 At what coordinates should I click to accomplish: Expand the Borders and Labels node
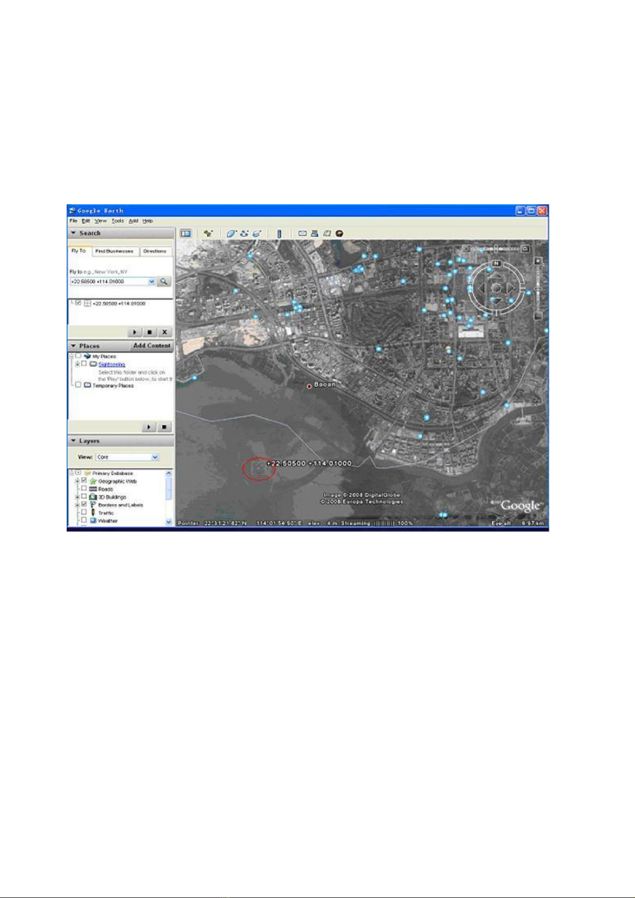[77, 504]
